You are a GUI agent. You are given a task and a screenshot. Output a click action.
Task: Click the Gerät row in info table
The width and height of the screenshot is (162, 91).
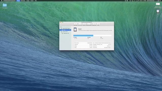83,48
